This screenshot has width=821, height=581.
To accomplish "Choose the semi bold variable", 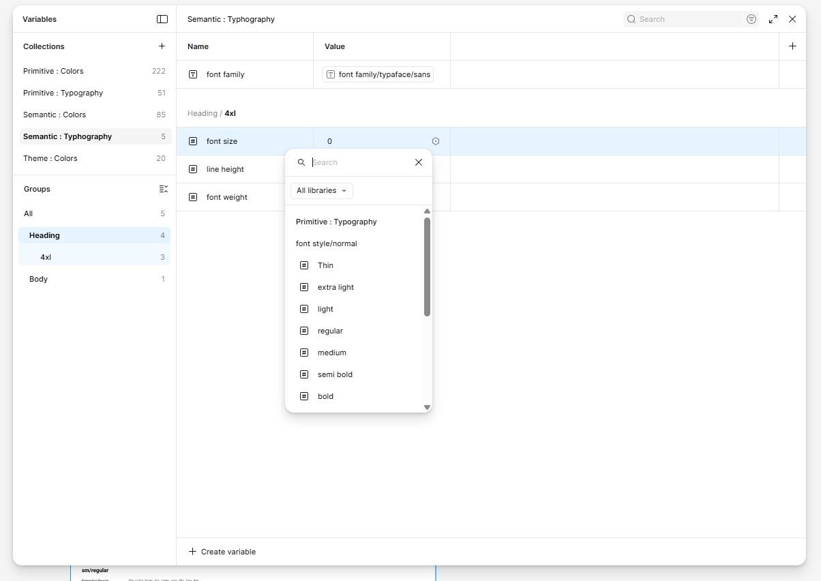I will click(335, 374).
